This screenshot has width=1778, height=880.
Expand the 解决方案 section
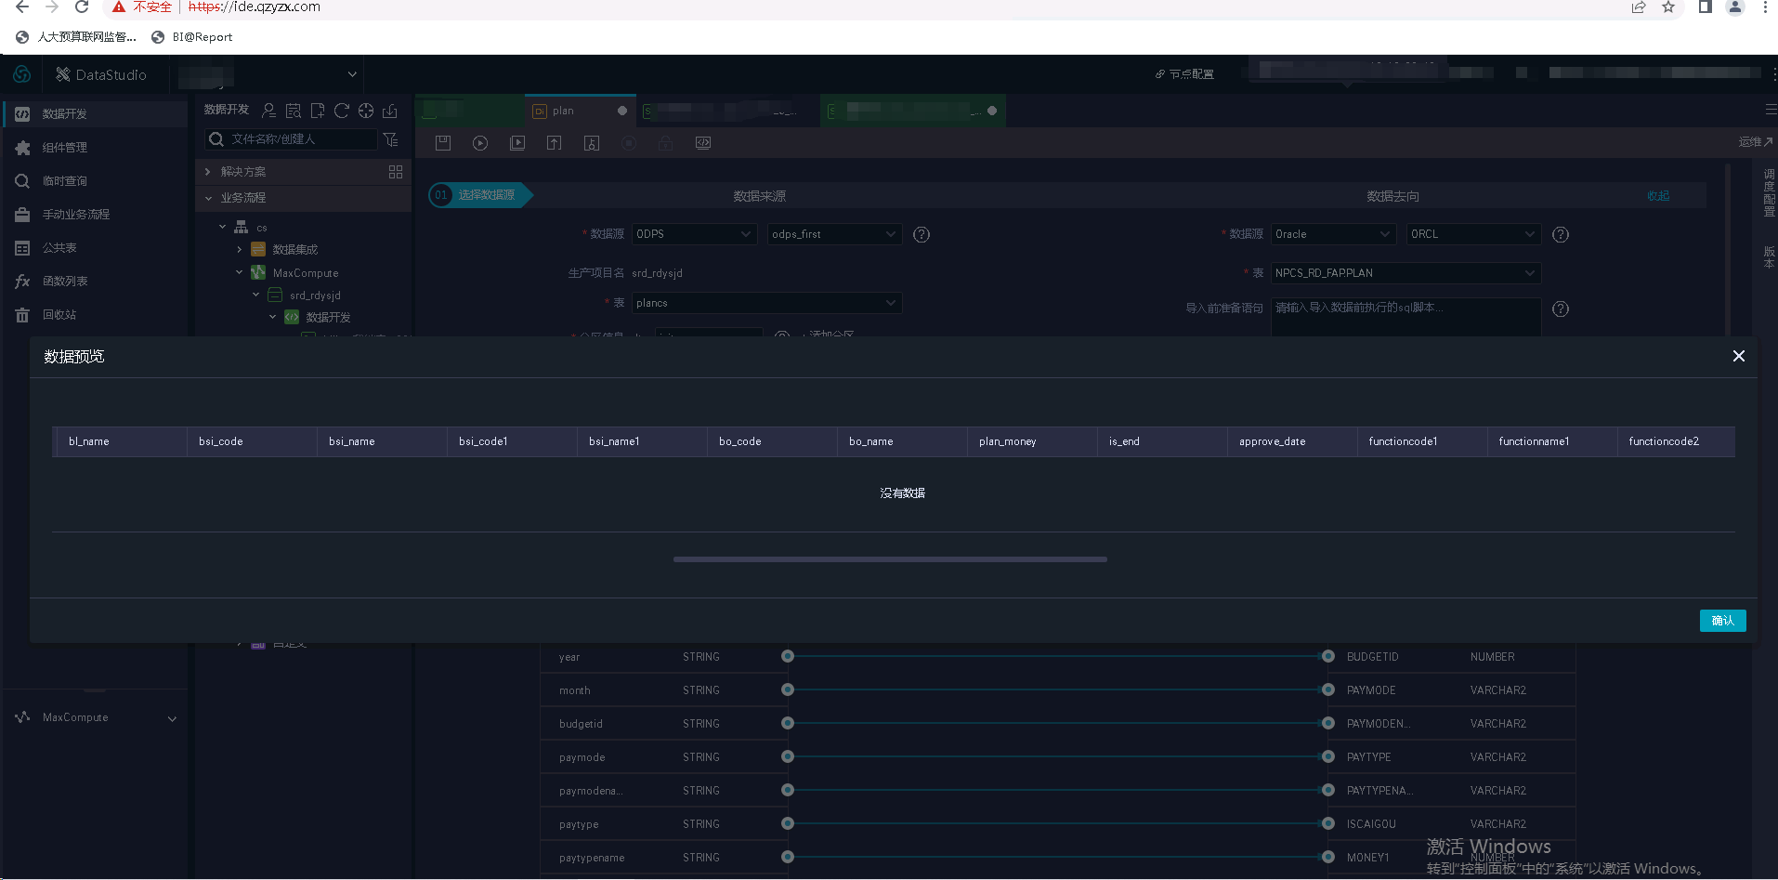coord(208,172)
